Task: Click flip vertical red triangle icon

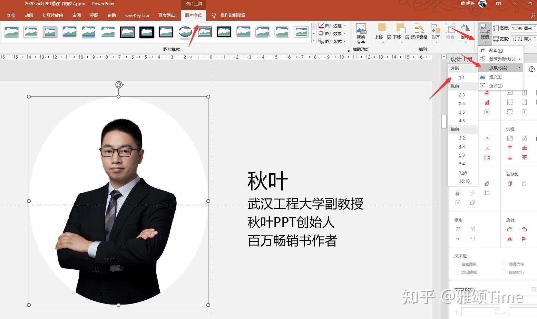Action: click(x=524, y=239)
